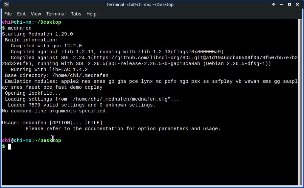Click the typed 'mednafen' command
Image resolution: width=304 pixels, height=188 pixels.
(x=20, y=28)
